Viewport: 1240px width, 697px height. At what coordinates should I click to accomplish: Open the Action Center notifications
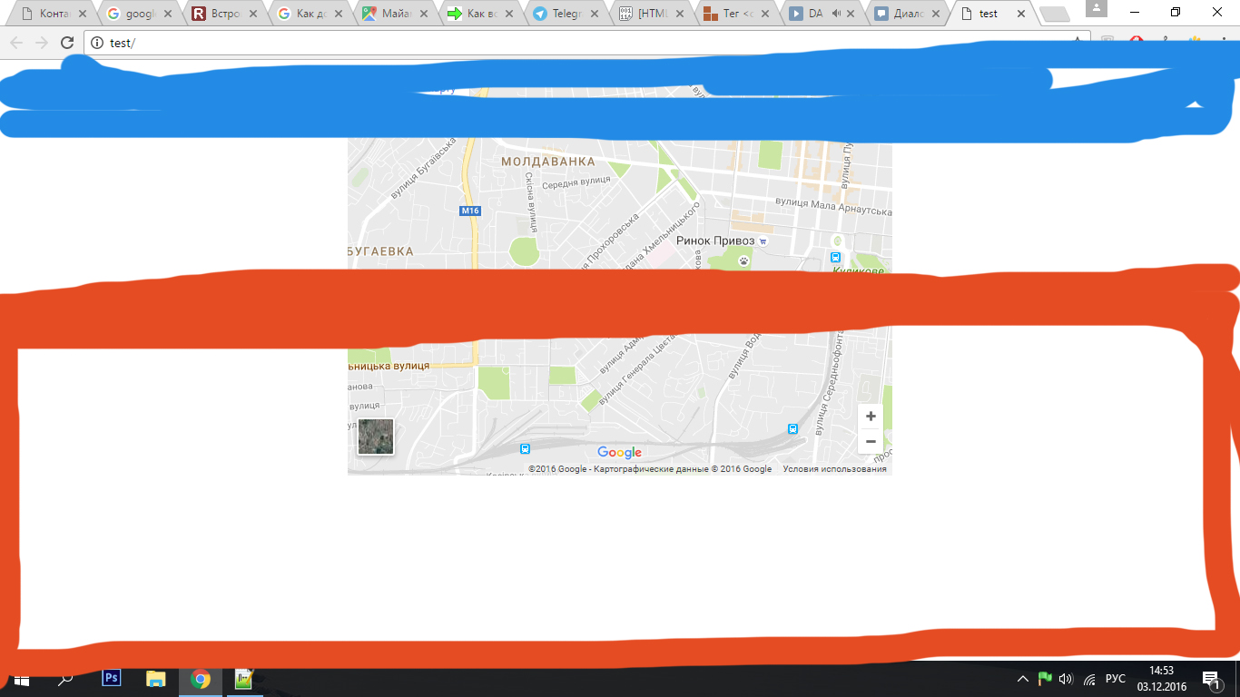click(x=1212, y=679)
